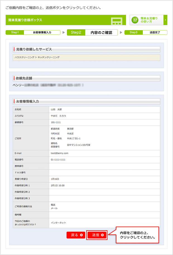Click the notepad pencil icon beside 簡単お見積りの使い方
Viewport: 173px width, 255px height.
135,20
